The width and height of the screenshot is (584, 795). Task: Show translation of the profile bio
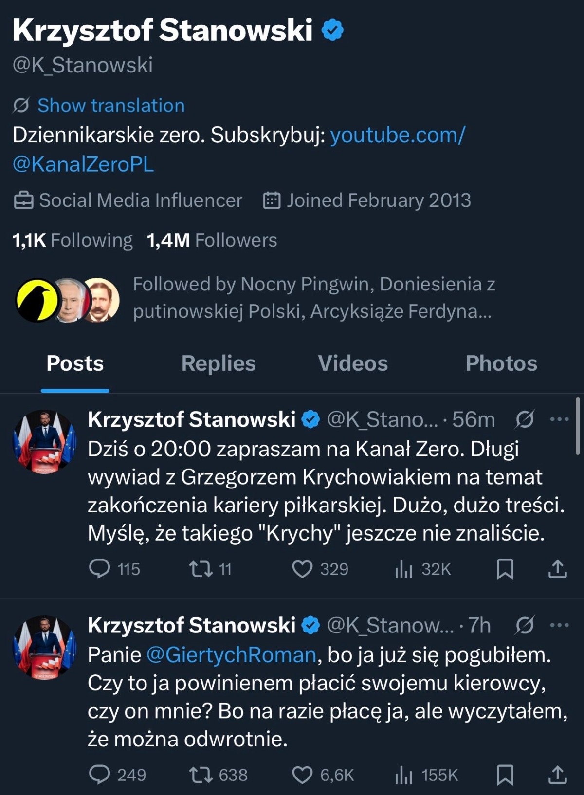[x=111, y=106]
